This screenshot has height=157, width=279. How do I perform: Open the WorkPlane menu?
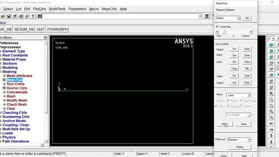57,9
